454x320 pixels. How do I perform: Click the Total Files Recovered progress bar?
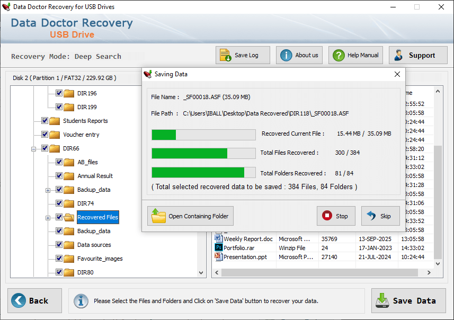(x=203, y=153)
